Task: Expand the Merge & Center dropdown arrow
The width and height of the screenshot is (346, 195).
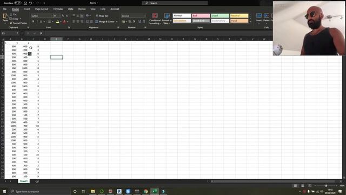Action: coord(117,22)
